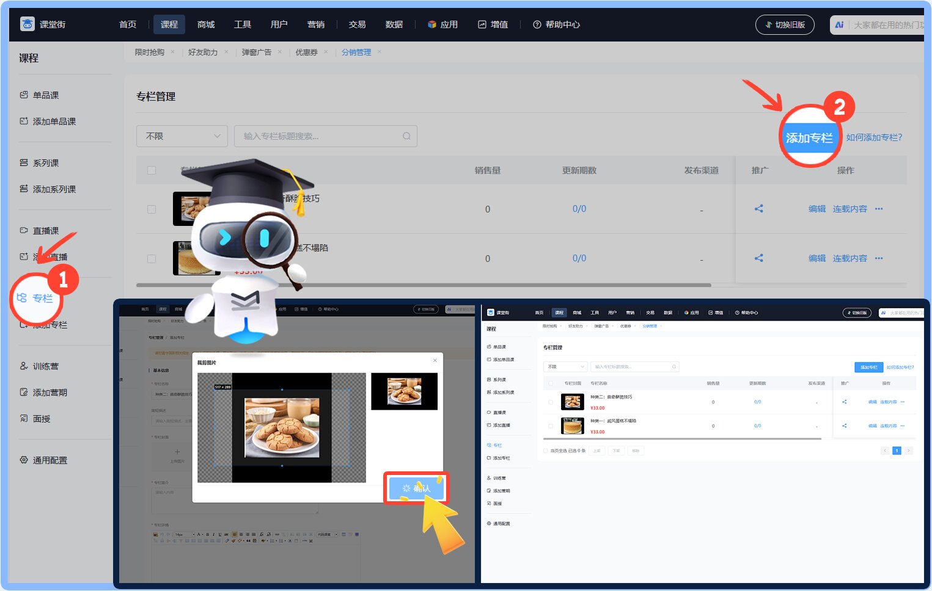Click the 发布渠道 column header

(x=702, y=170)
